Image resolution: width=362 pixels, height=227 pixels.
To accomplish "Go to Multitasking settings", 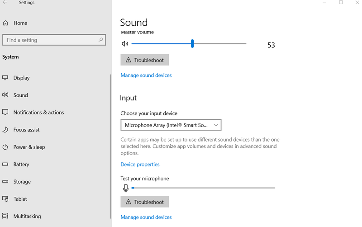I will click(27, 216).
